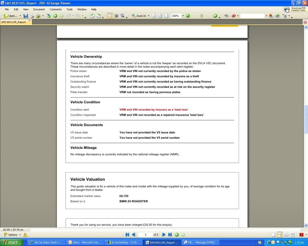Click the Print icon in toolbar
The height and width of the screenshot is (246, 308).
[x=32, y=16]
